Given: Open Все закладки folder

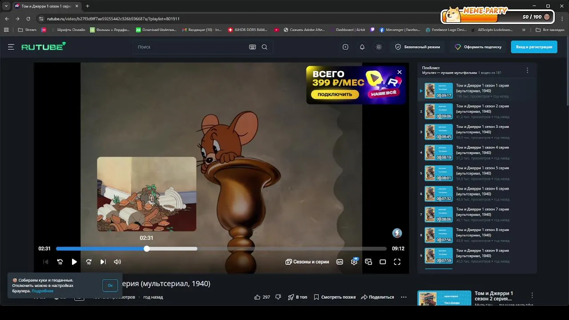Looking at the screenshot, I should click(x=550, y=30).
